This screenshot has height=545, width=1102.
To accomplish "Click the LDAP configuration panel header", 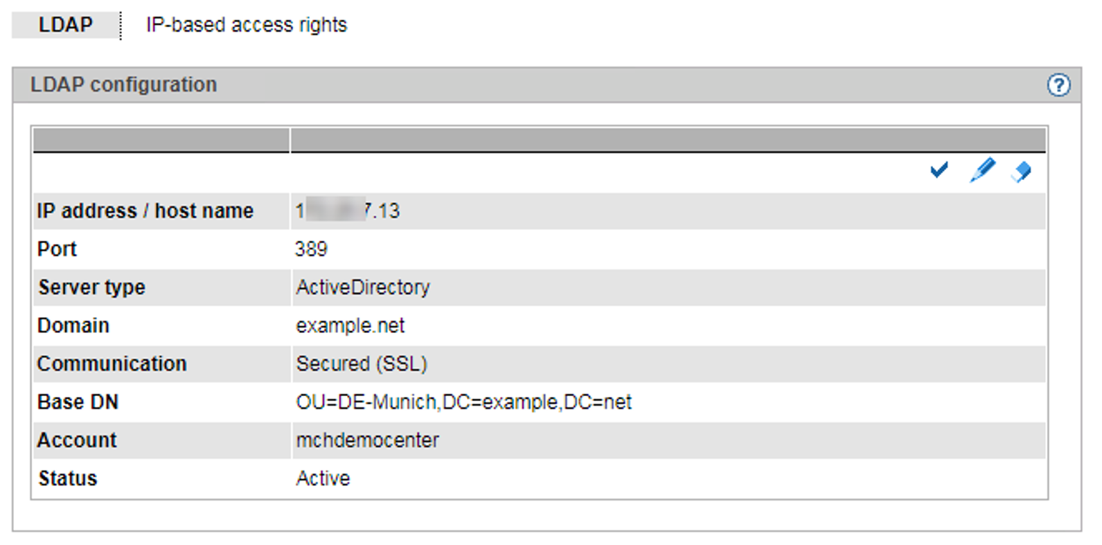I will pyautogui.click(x=123, y=85).
